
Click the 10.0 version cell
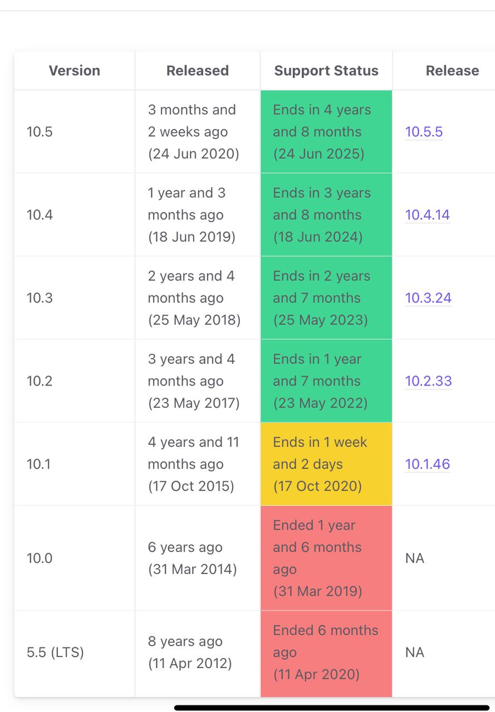[x=40, y=558]
